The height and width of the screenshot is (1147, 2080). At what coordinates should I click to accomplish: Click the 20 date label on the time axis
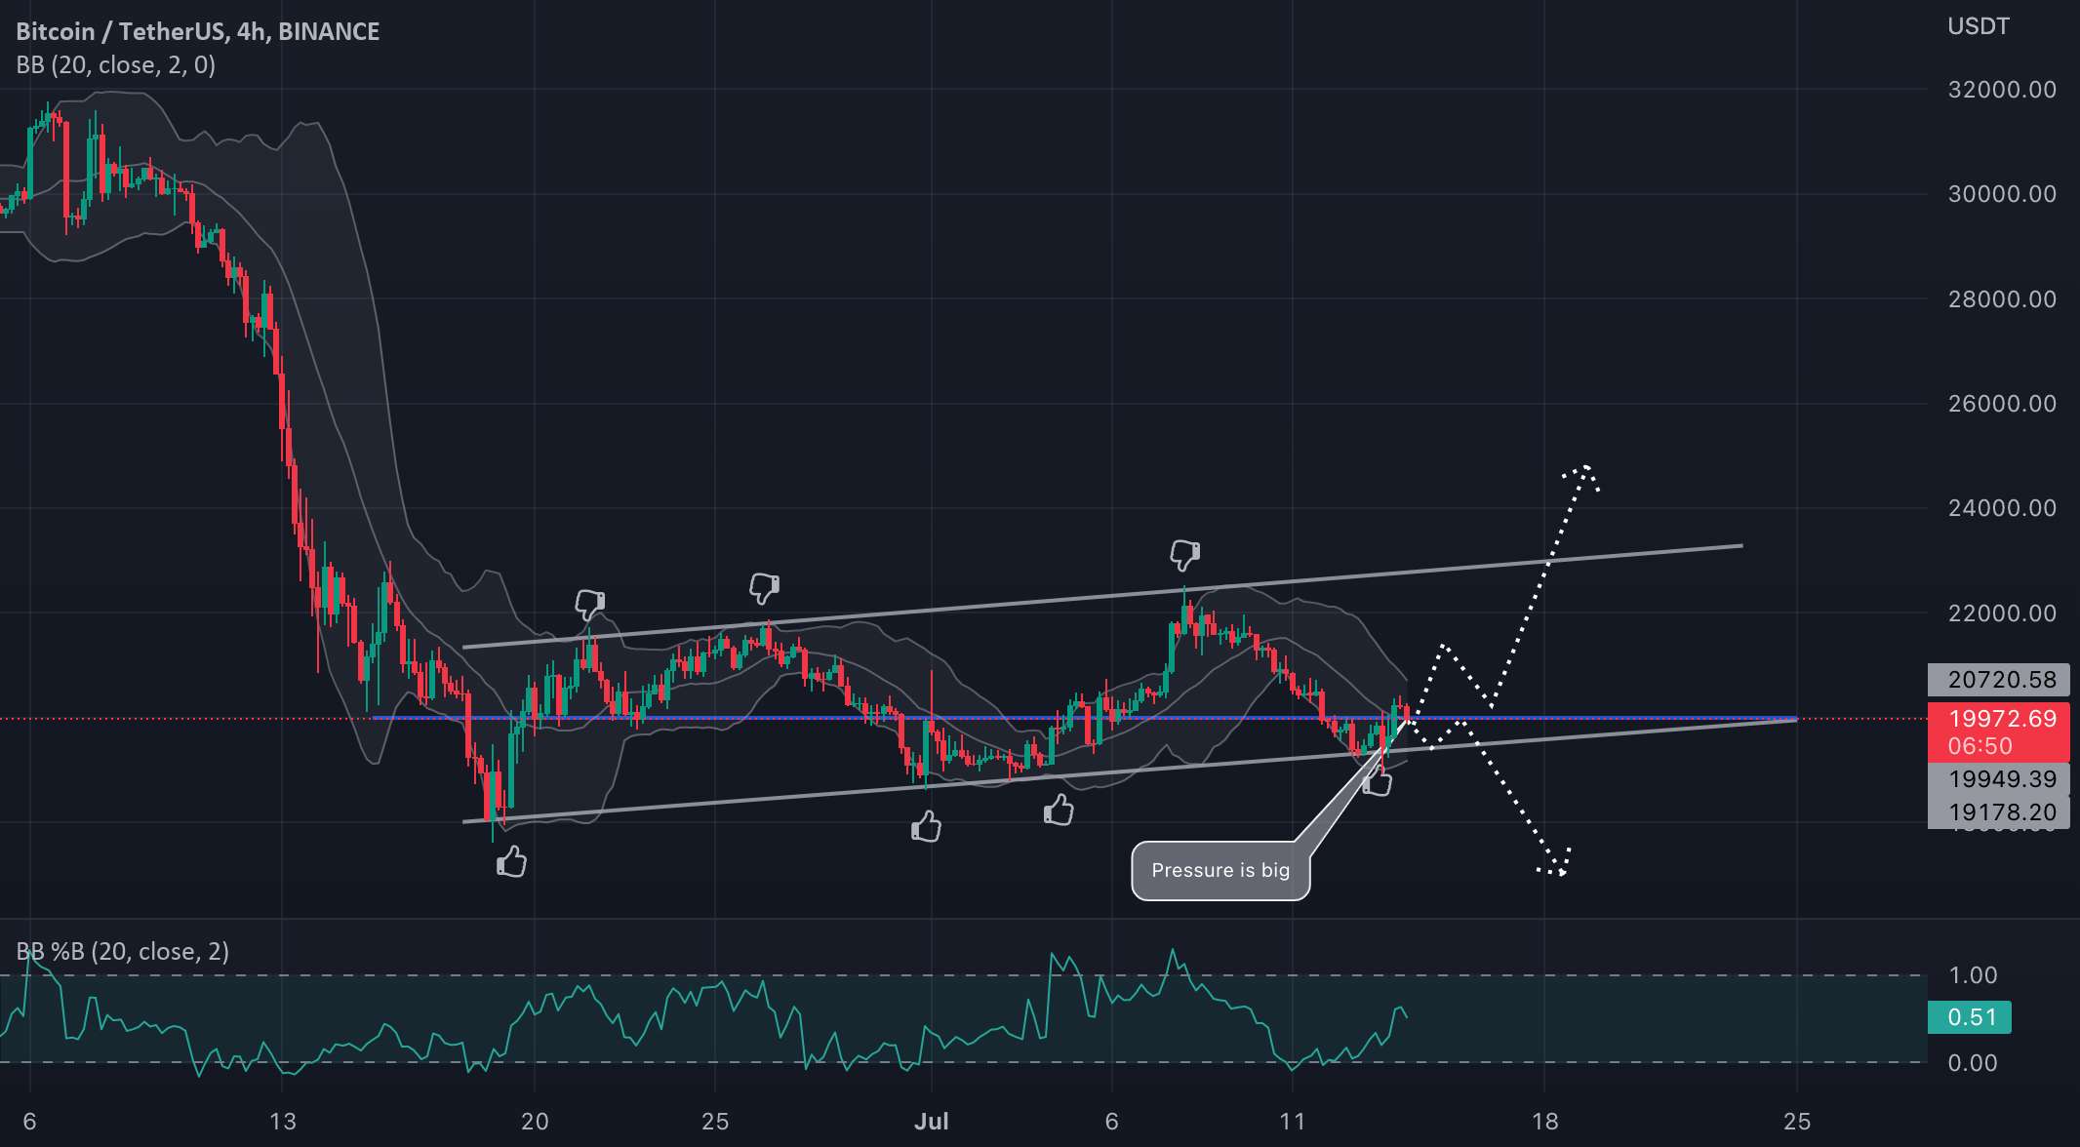535,1122
